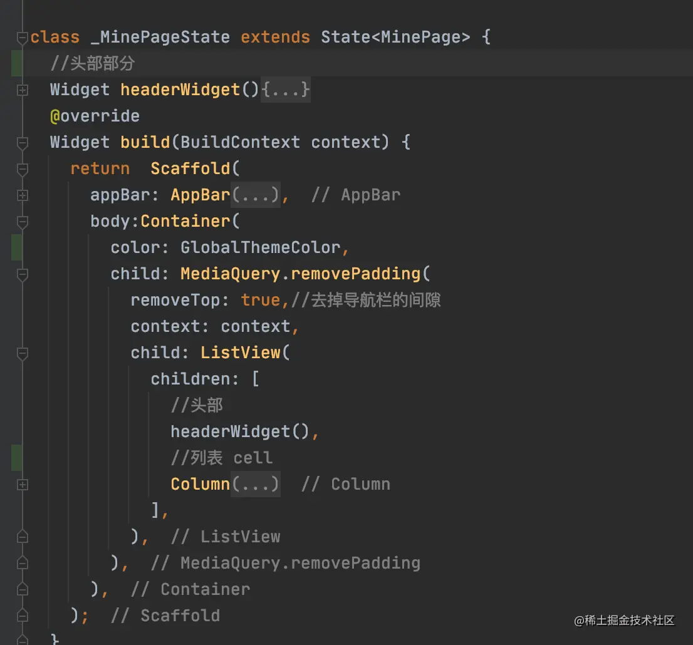Click the green change marker beside GlobalThemeColor line

pos(17,247)
